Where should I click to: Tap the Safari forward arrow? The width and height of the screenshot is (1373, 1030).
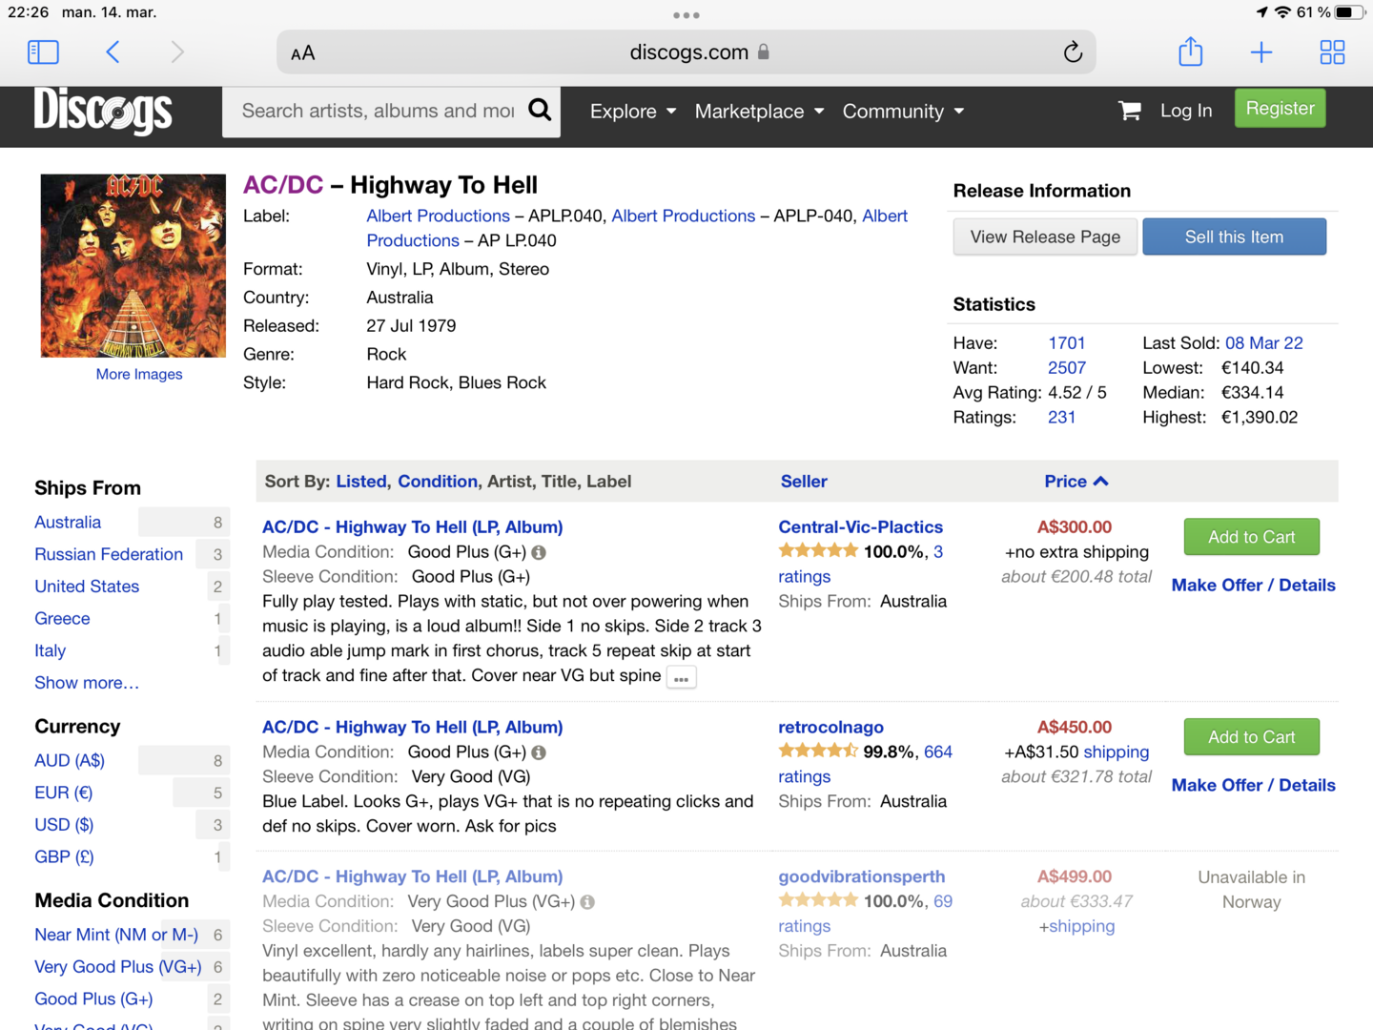coord(177,51)
